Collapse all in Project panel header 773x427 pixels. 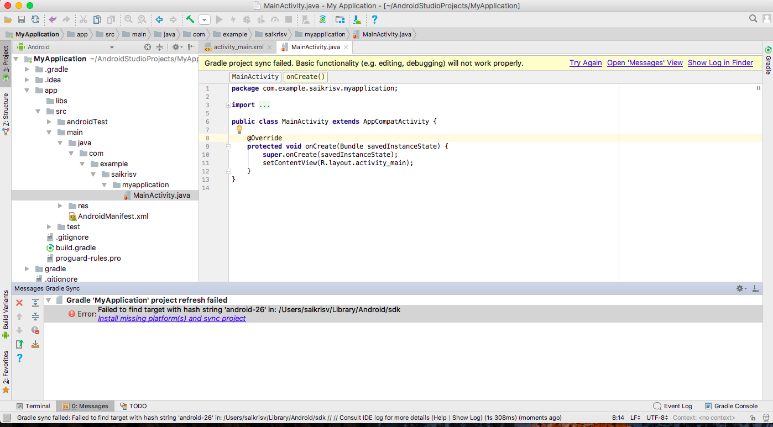160,47
